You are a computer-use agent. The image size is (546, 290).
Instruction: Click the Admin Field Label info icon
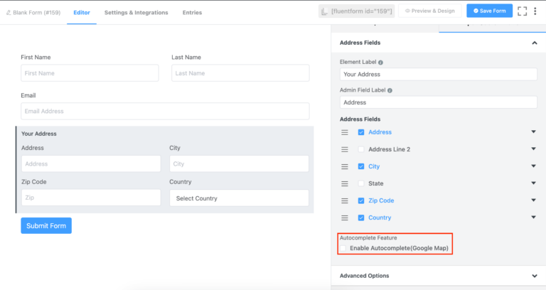click(x=390, y=91)
